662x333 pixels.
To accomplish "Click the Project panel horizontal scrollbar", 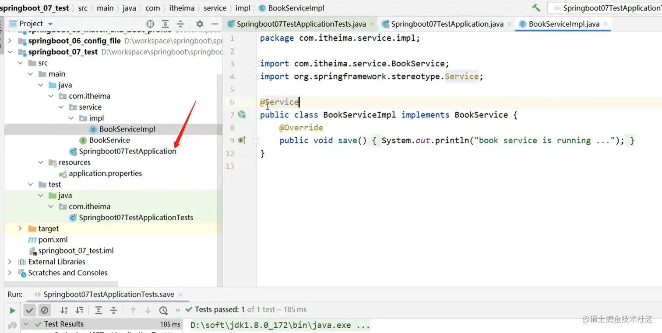I will 61,284.
